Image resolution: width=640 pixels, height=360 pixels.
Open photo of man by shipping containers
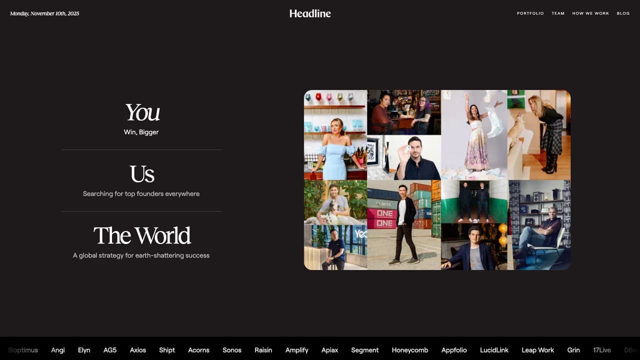[404, 225]
